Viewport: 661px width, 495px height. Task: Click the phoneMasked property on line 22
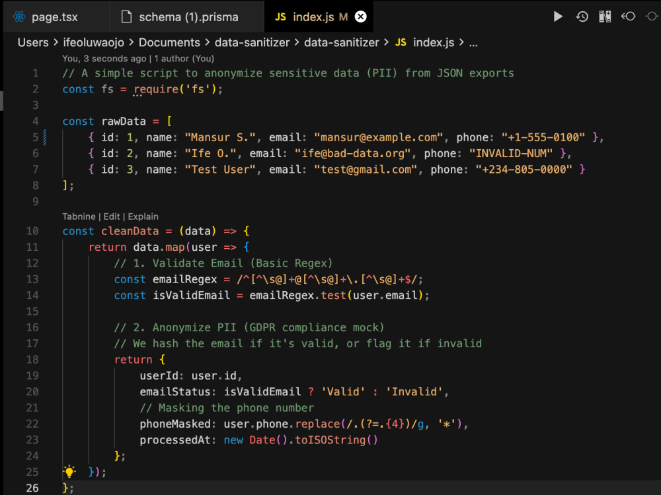[x=175, y=424]
